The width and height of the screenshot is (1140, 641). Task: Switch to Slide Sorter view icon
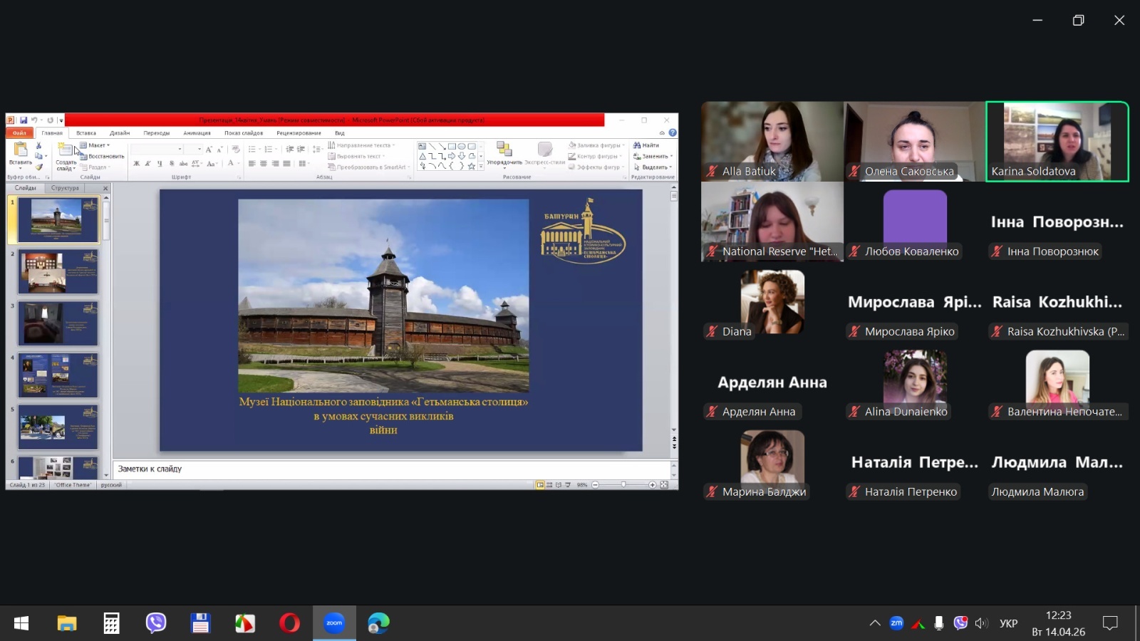click(549, 485)
